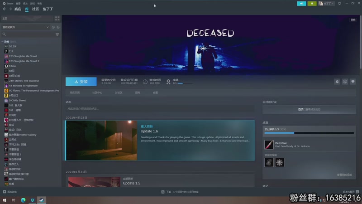362x204 pixels.
Task: Click the downloads status icon
Action: [163, 192]
